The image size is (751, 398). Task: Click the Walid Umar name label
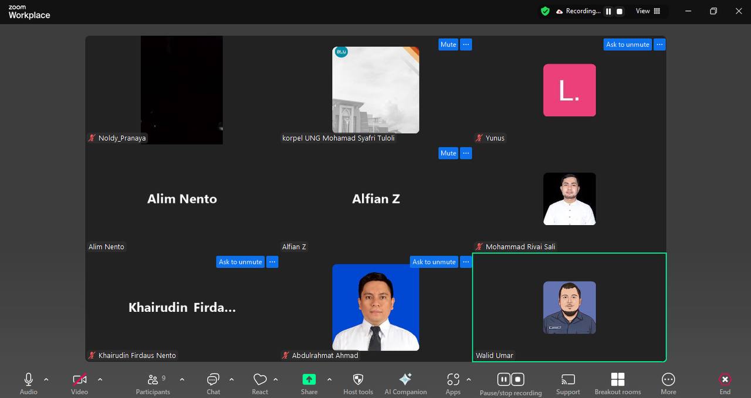pos(495,355)
